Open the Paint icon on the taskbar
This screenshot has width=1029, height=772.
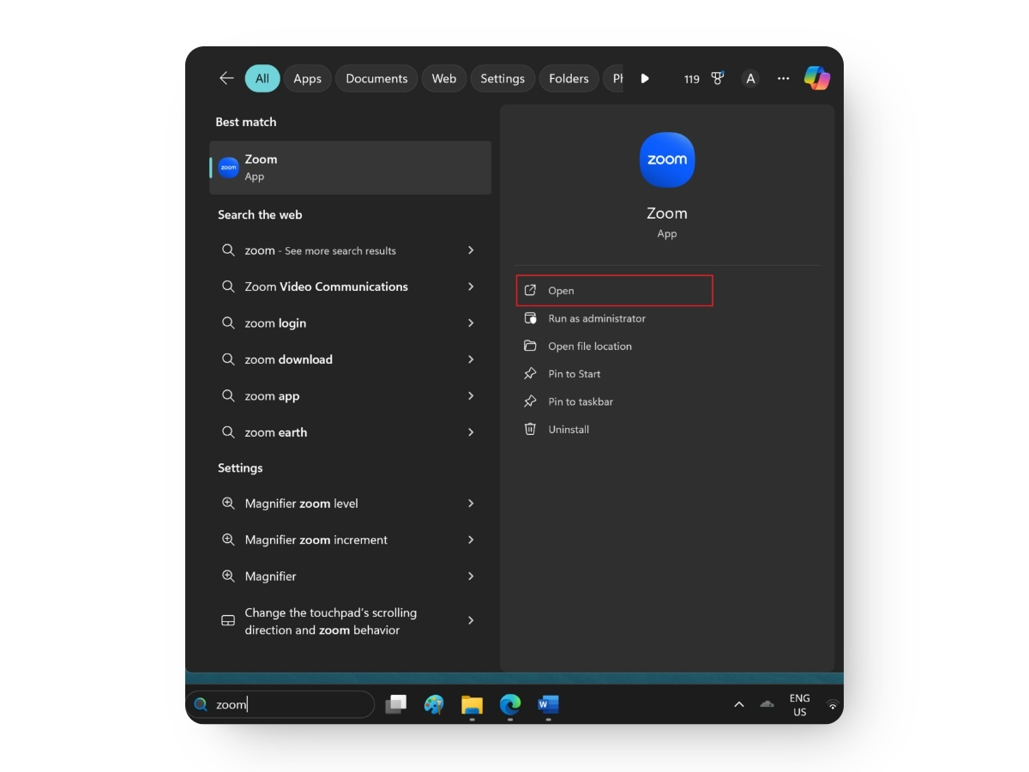pos(434,704)
